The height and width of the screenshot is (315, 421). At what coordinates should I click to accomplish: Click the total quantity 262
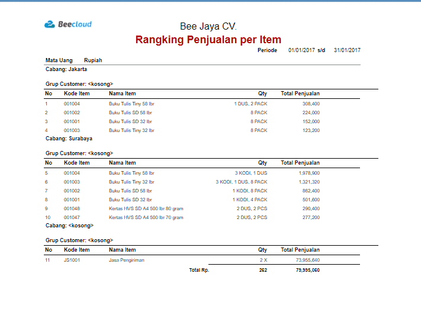(262, 270)
